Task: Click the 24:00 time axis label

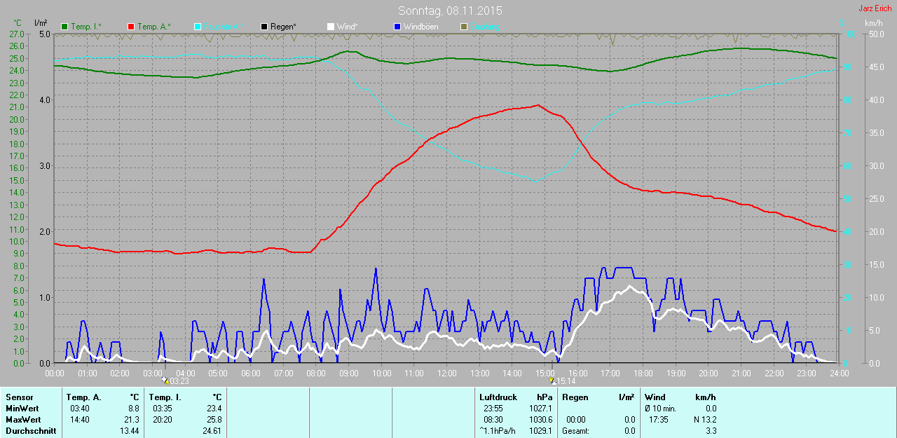Action: click(x=838, y=373)
